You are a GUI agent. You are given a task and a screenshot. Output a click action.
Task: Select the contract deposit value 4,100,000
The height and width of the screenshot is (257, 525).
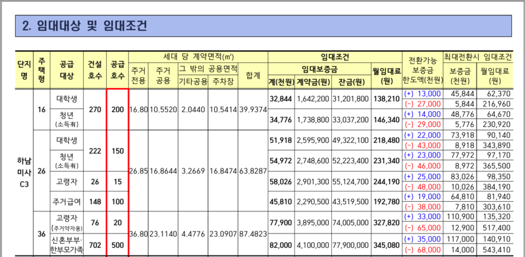tap(313, 245)
